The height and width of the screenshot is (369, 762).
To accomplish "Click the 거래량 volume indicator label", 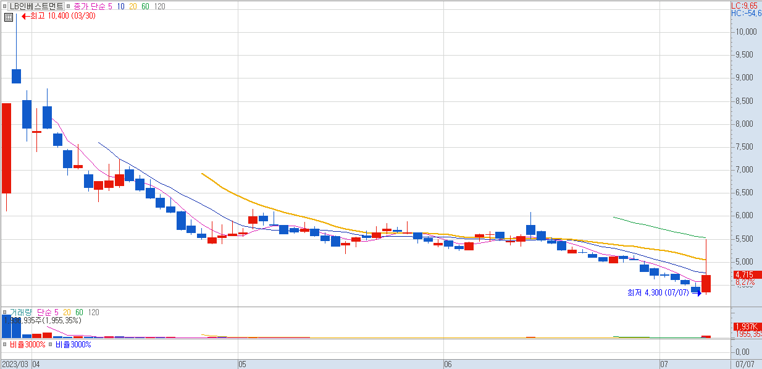I will [20, 313].
